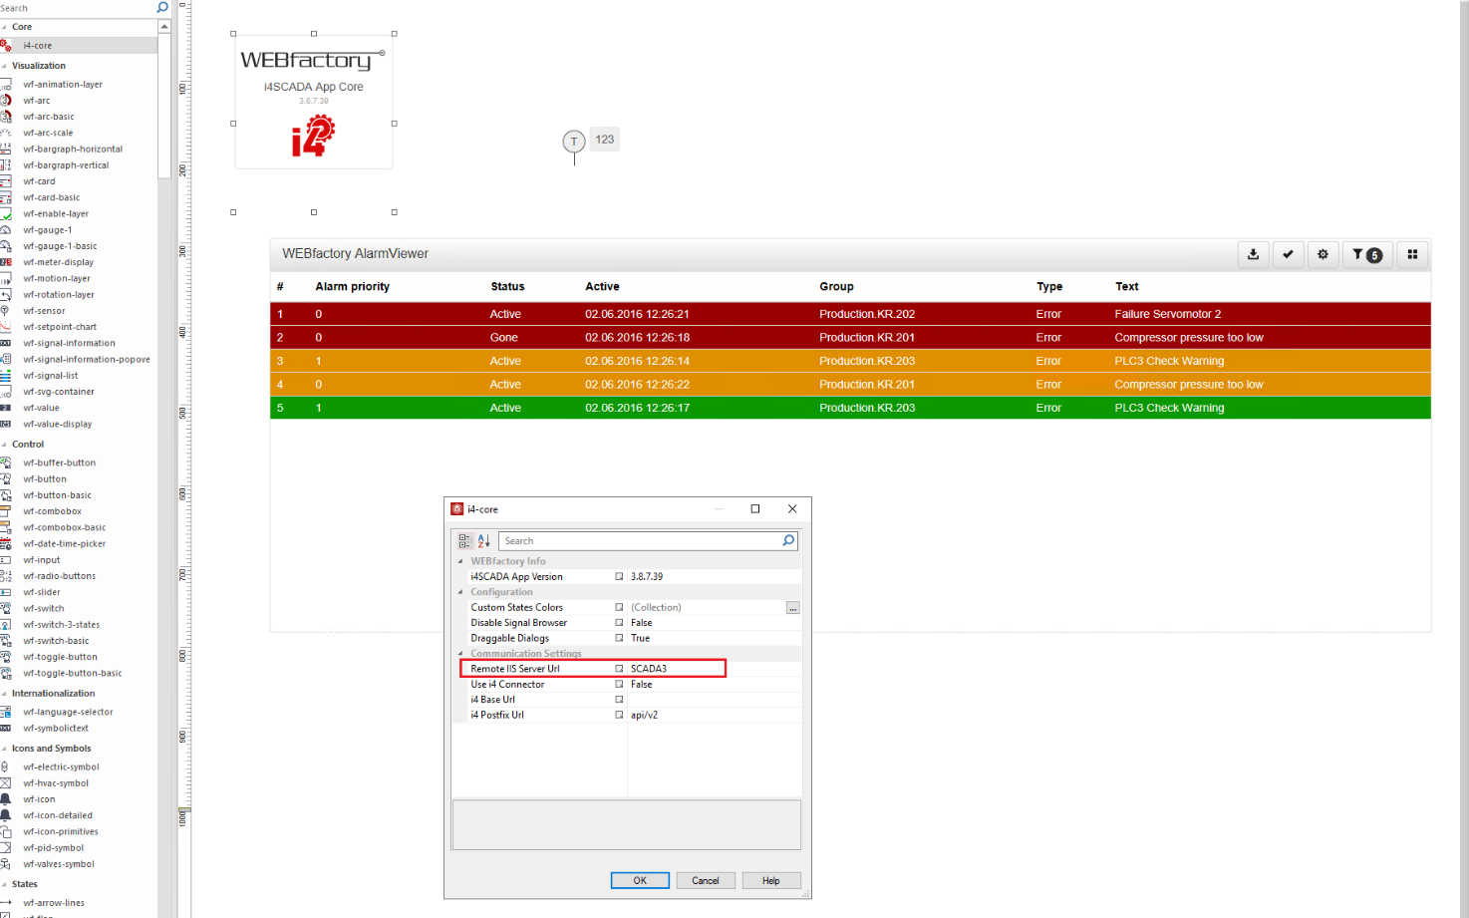Viewport: 1469px width, 918px height.
Task: Collapse the WEBfactory Info category
Action: (x=460, y=562)
